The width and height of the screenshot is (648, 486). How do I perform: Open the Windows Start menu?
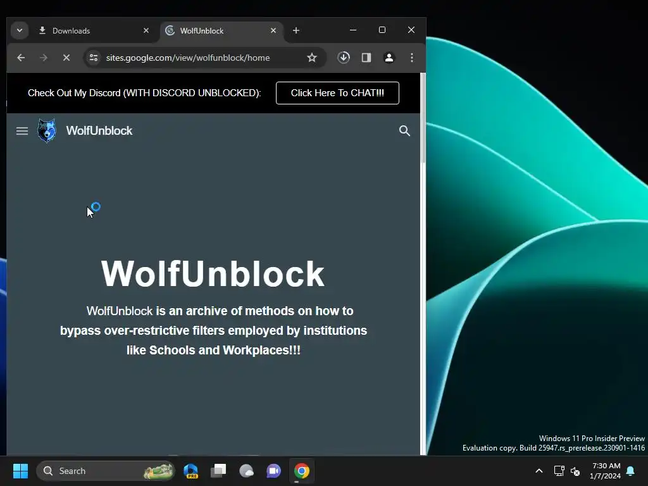tap(20, 471)
